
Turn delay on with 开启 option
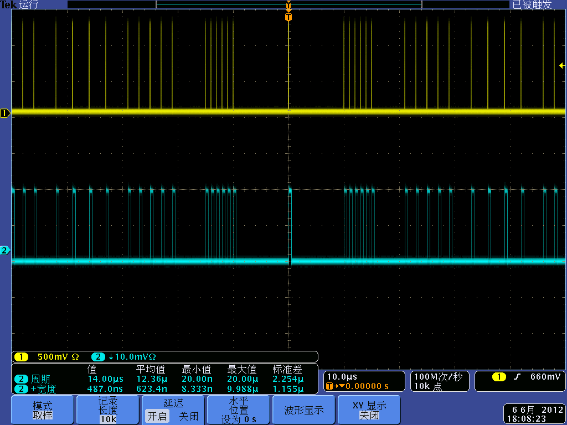click(x=157, y=416)
